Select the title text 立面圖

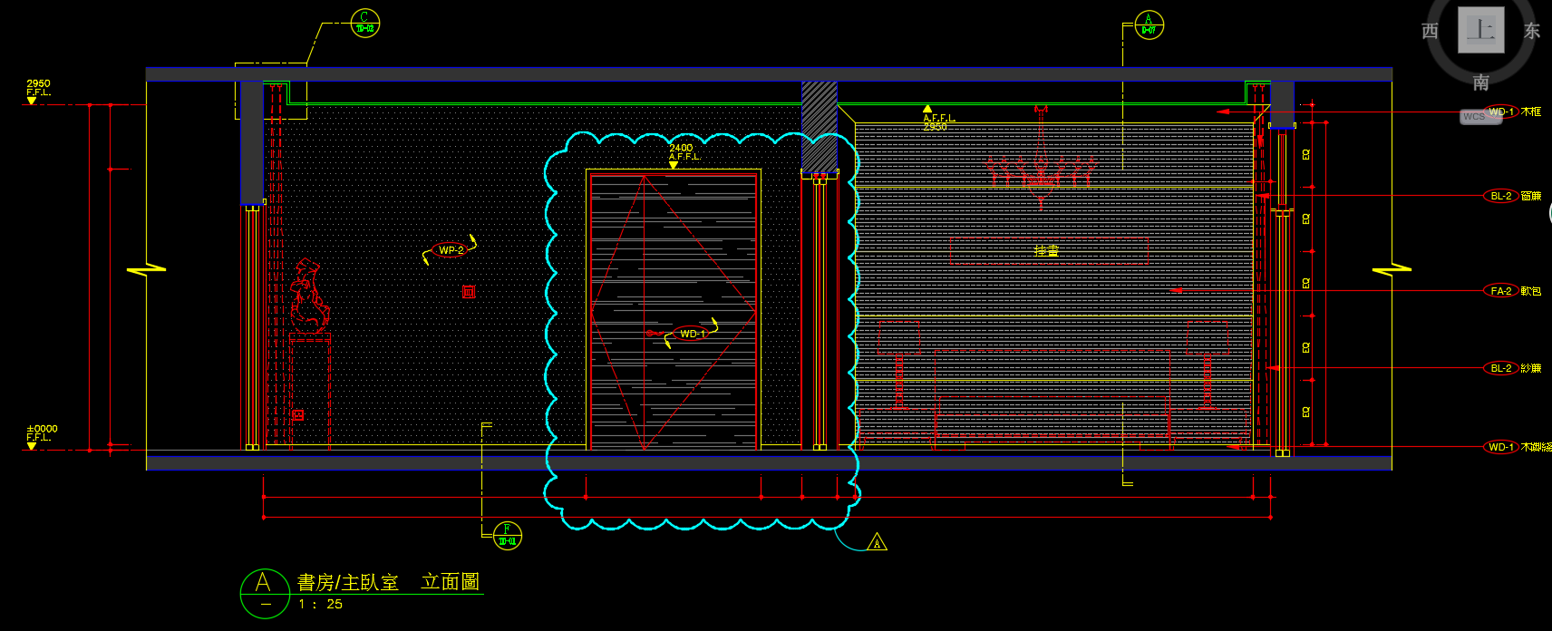[x=451, y=582]
